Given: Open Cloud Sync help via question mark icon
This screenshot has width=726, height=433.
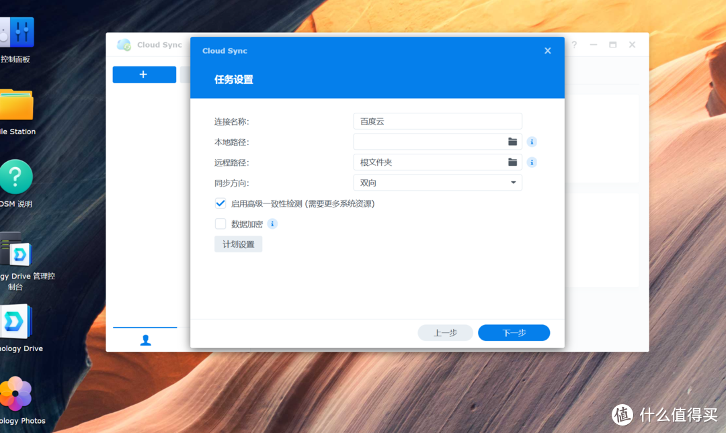Looking at the screenshot, I should coord(573,44).
